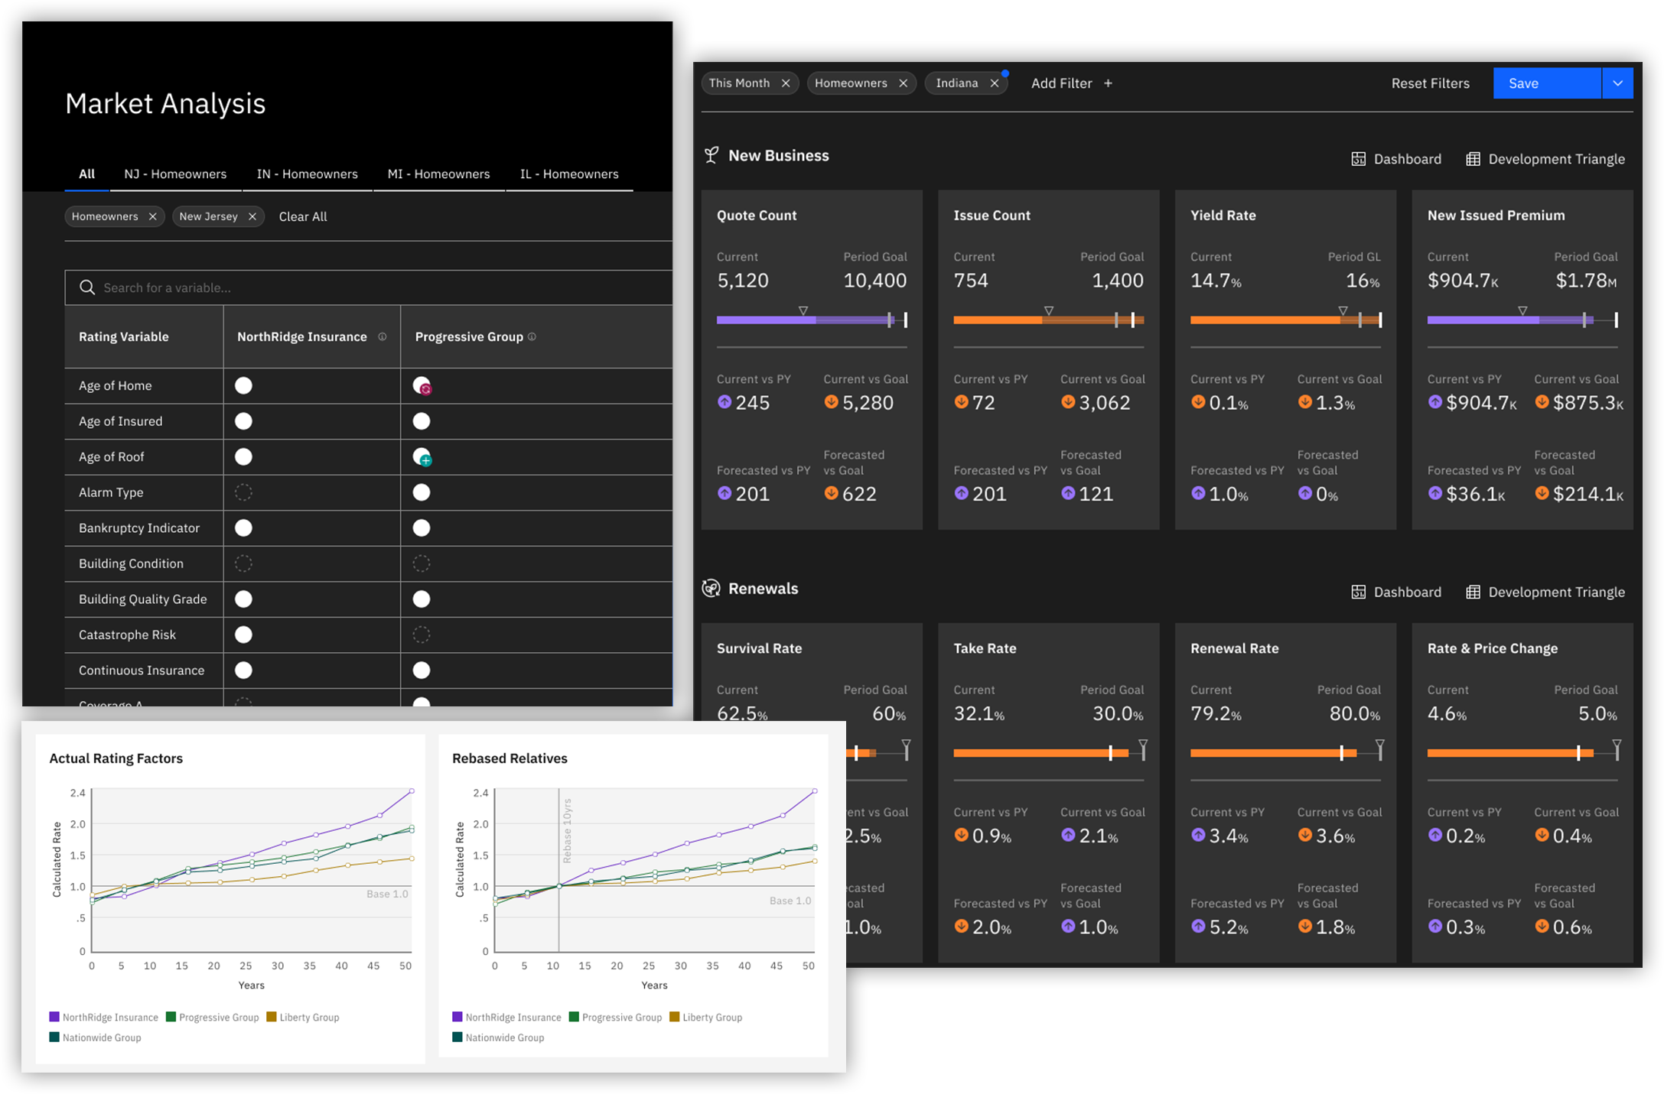The image size is (1664, 1094).
Task: Click the Renewals section icon
Action: click(x=712, y=589)
